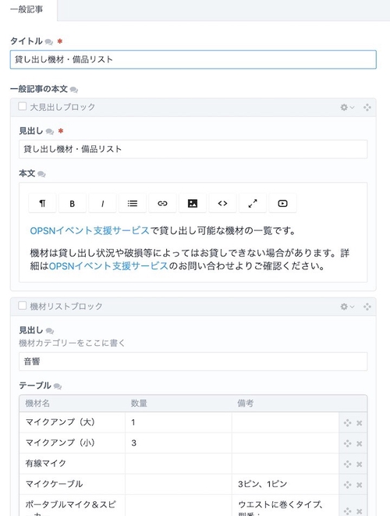The width and height of the screenshot is (390, 516).
Task: Delete the マイクアンプ（大） table row
Action: click(360, 423)
